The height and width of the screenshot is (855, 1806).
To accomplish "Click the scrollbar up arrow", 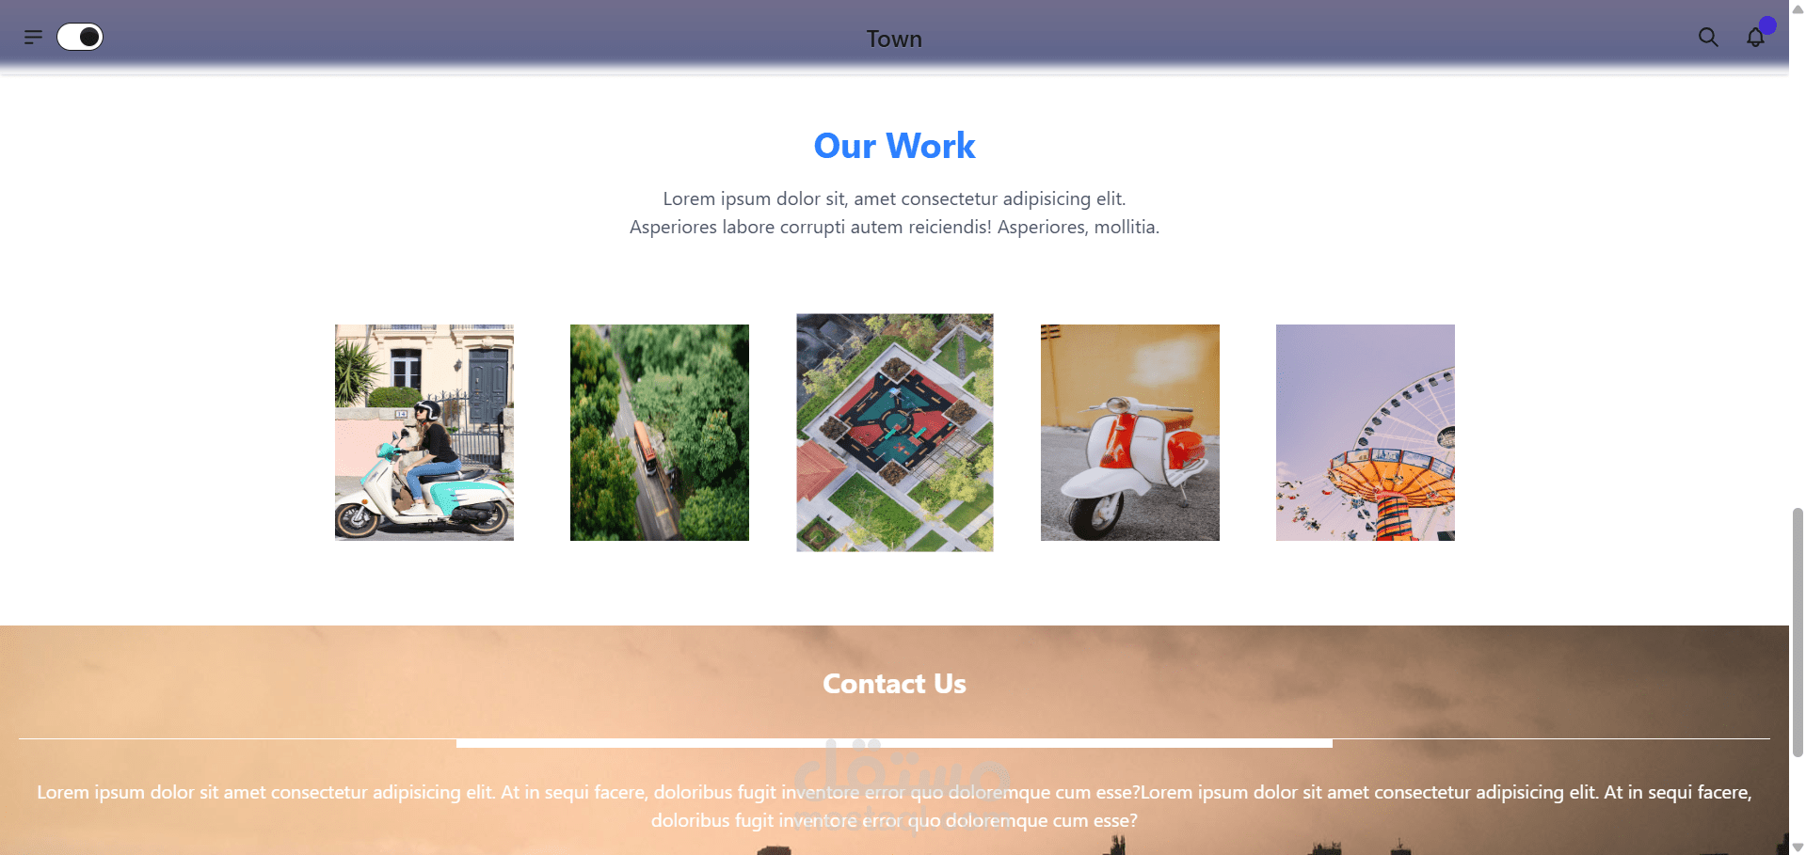I will click(1798, 8).
